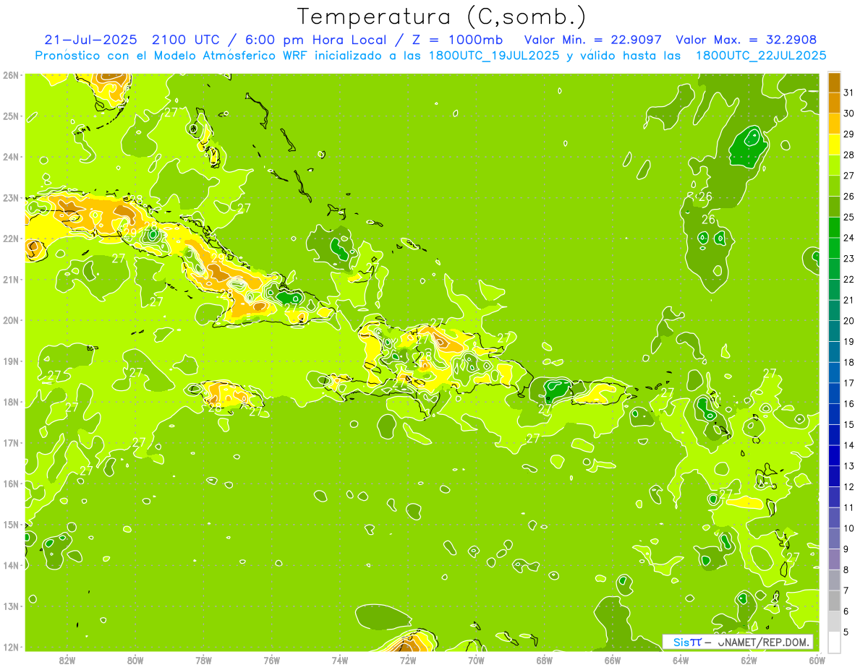
Task: Click 'Valor Min. = 22.9097' text
Action: point(592,40)
